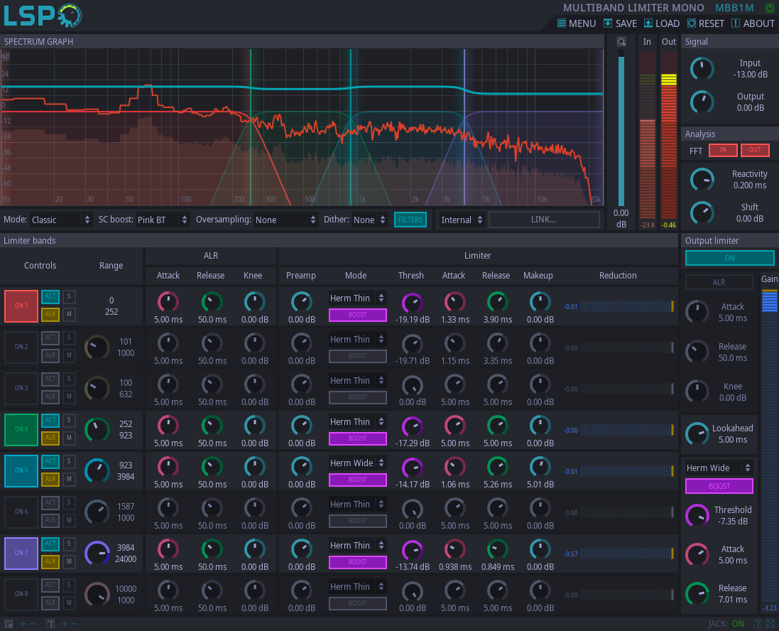The image size is (779, 631).
Task: Click the green plugin power icon
Action: tap(770, 8)
